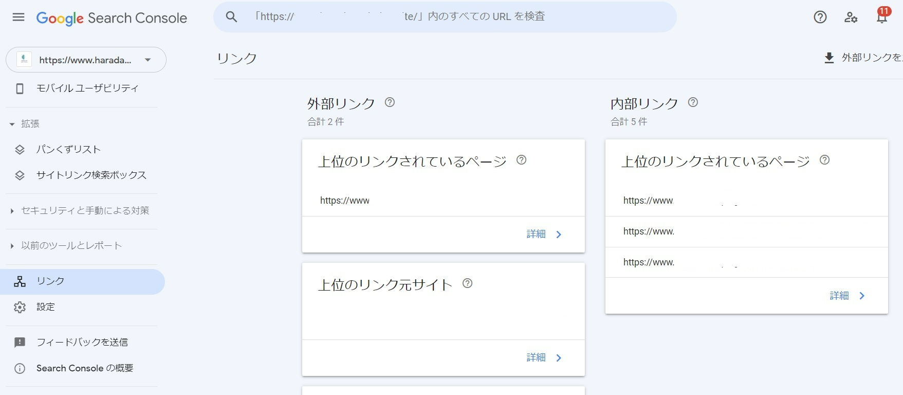903x395 pixels.
Task: Click chevron beside 詳細 in internal links card
Action: [862, 296]
